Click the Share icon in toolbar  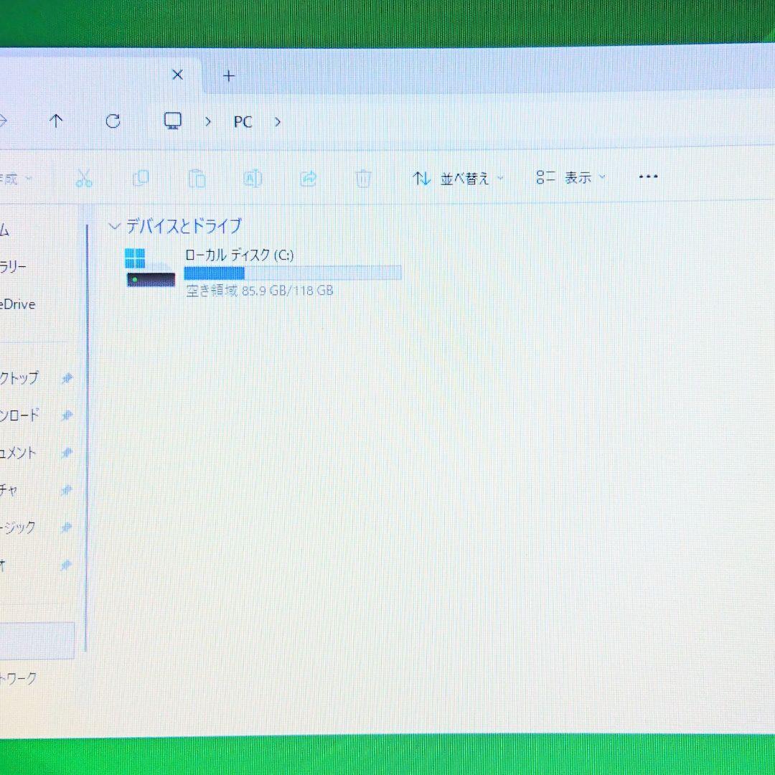tap(309, 178)
